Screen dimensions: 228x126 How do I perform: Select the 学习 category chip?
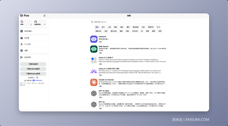[158, 27]
